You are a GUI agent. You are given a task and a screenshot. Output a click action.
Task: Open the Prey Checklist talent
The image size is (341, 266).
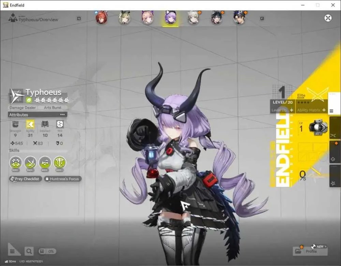(26, 179)
